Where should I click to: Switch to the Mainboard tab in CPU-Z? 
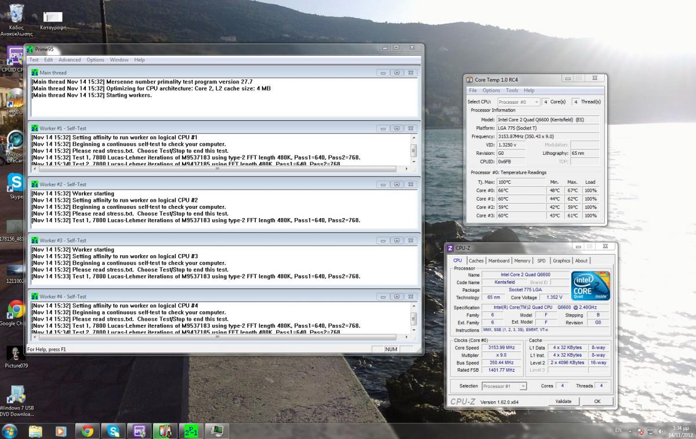tap(499, 261)
